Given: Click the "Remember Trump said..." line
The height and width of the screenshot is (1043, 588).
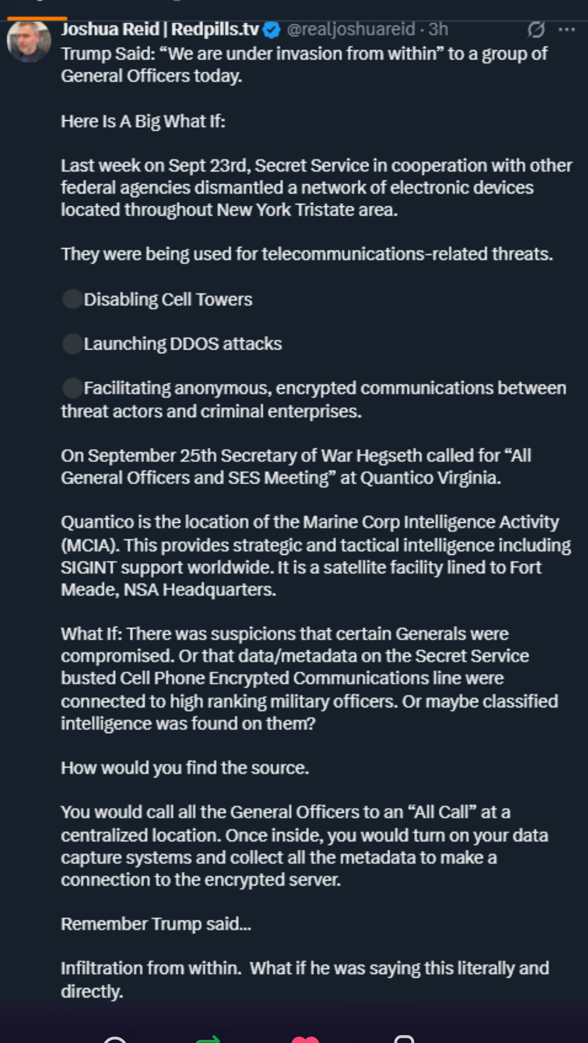Looking at the screenshot, I should pos(156,924).
